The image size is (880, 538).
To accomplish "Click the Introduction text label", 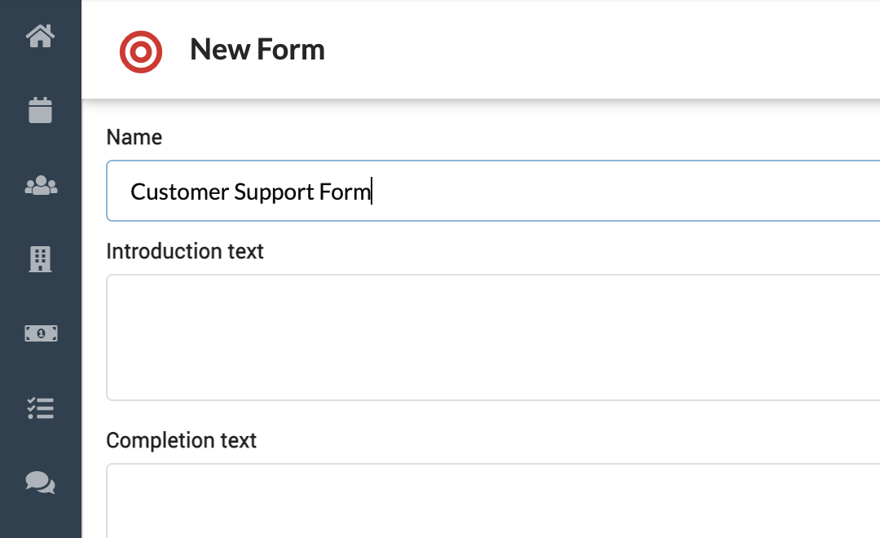I will pos(185,251).
